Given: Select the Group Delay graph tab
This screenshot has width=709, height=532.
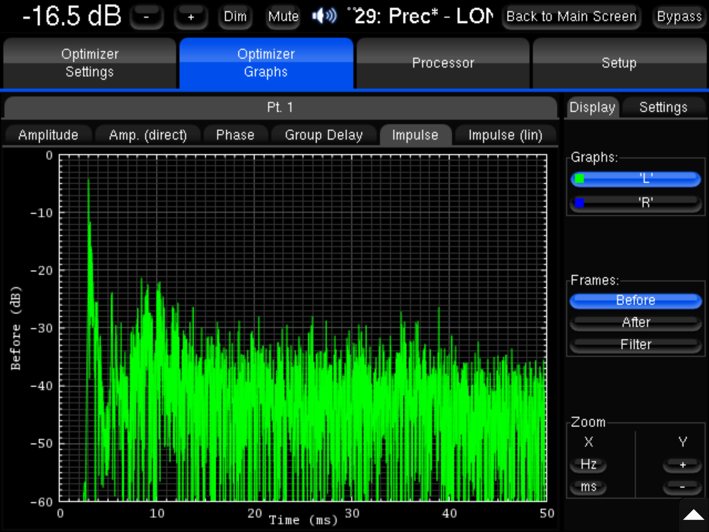Looking at the screenshot, I should pyautogui.click(x=323, y=135).
